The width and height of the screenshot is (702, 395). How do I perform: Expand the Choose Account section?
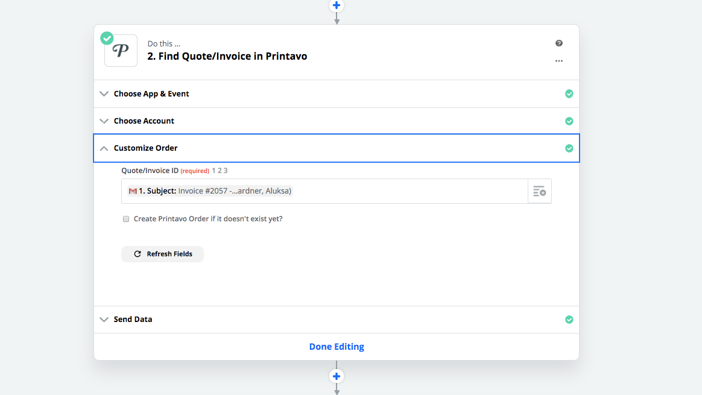pos(337,121)
